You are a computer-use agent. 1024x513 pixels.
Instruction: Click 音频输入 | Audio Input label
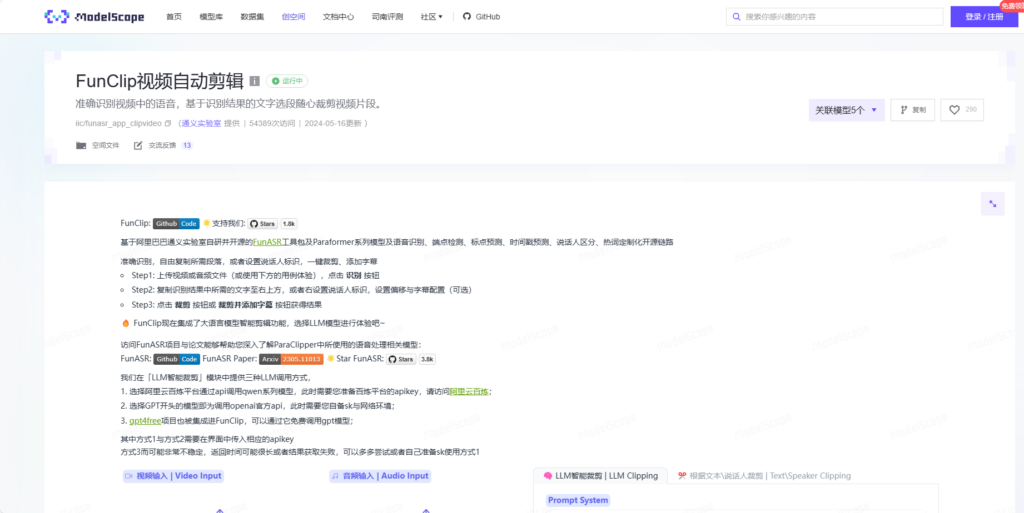click(380, 476)
